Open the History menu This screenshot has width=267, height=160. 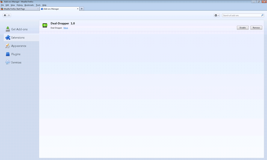coord(20,5)
